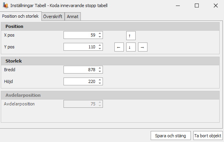The height and width of the screenshot is (142, 224).
Task: Increase X pos with spinner up arrow
Action: pyautogui.click(x=100, y=33)
